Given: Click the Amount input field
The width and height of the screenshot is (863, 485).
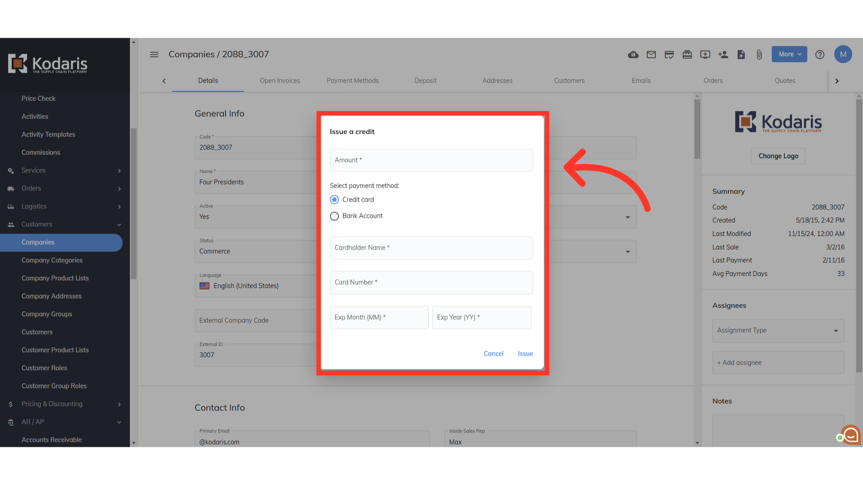Looking at the screenshot, I should 431,160.
